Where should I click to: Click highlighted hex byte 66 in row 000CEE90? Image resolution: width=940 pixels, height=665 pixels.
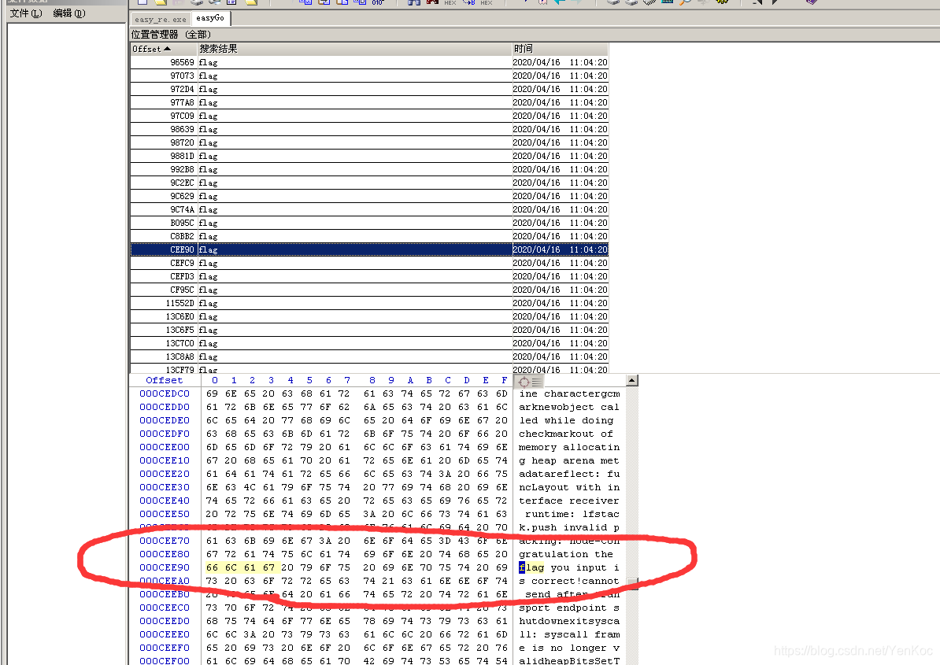[x=213, y=568]
